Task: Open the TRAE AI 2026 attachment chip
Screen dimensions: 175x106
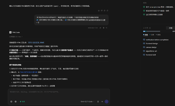Action: pos(76,20)
